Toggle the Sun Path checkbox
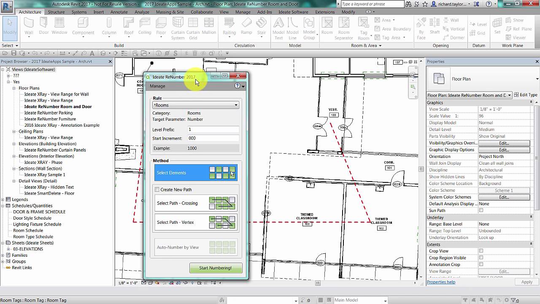 [x=481, y=210]
